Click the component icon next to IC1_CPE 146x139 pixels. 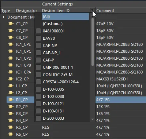tap(11, 44)
